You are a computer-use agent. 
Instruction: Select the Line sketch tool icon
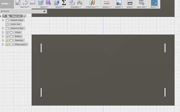pos(25,3)
